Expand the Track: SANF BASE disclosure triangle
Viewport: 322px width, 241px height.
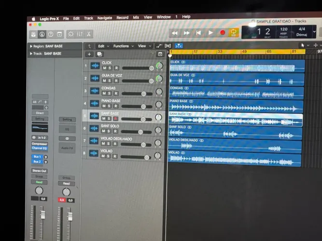point(31,54)
